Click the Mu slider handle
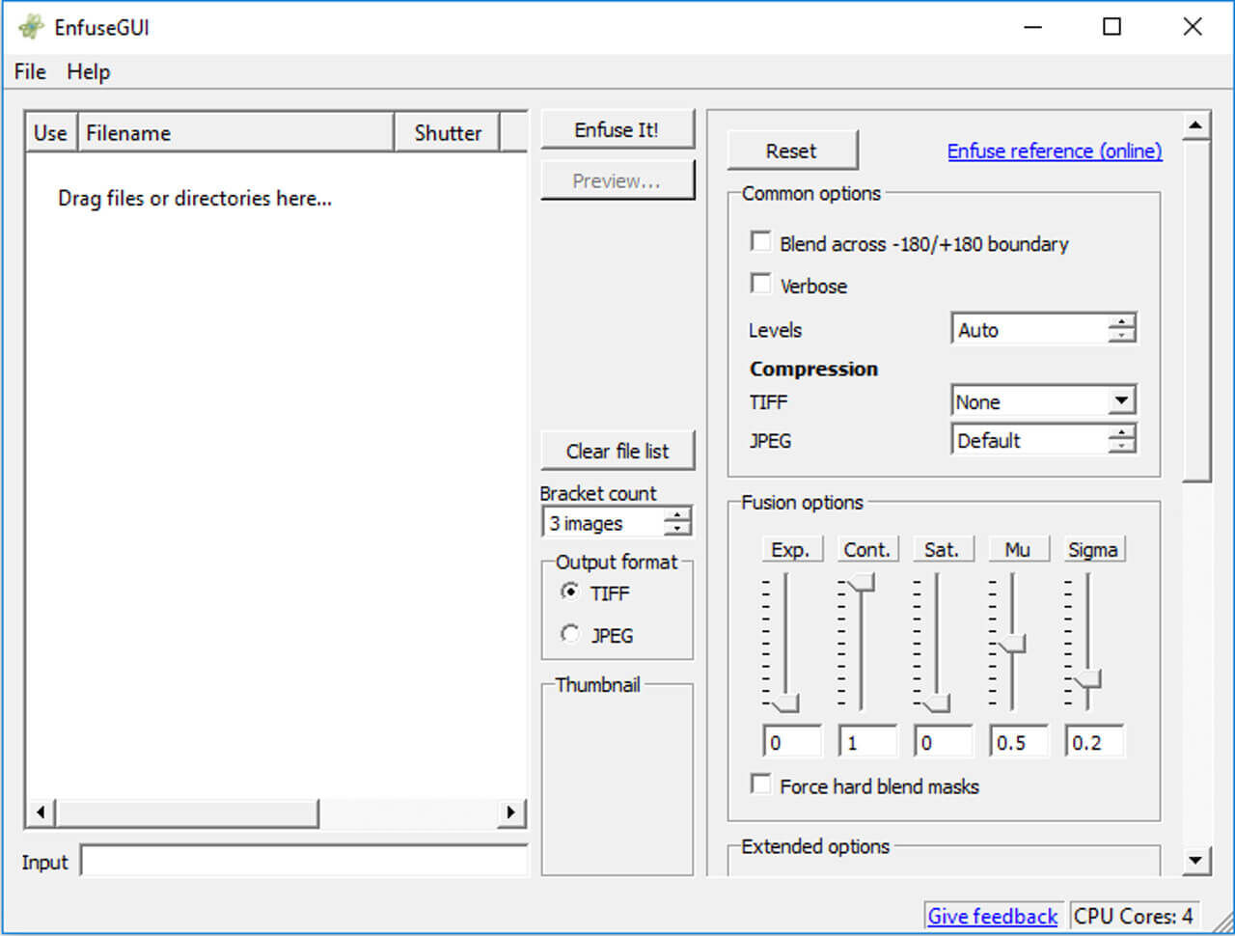 [1012, 643]
